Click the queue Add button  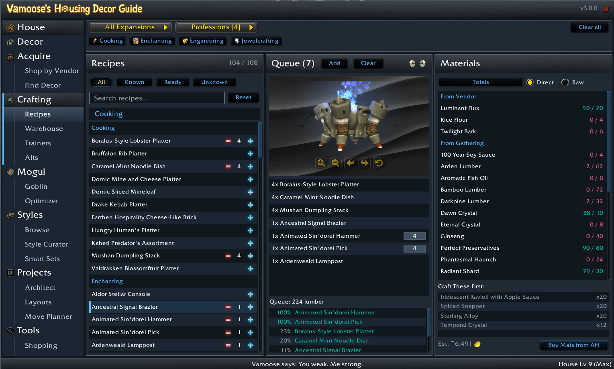[335, 63]
